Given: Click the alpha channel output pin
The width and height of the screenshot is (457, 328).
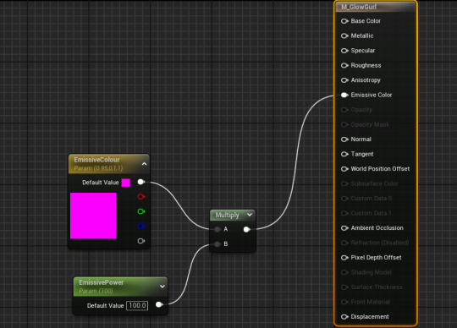Looking at the screenshot, I should tap(141, 241).
